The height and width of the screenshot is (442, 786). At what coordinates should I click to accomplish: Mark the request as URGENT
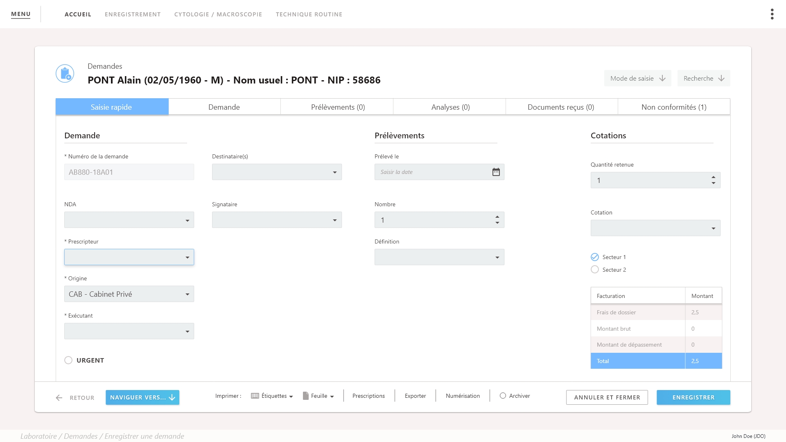click(x=68, y=360)
